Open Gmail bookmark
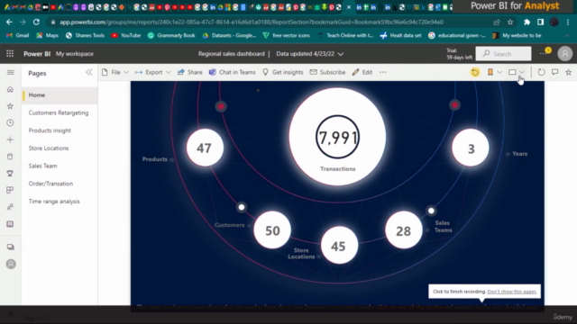Image resolution: width=577 pixels, height=324 pixels. pos(18,36)
